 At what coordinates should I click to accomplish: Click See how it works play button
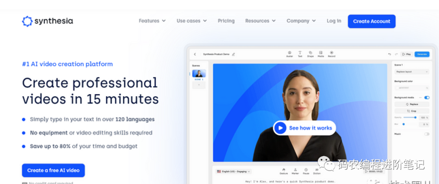304,128
